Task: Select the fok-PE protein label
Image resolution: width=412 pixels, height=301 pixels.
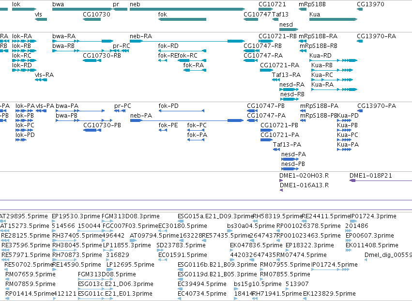Action: tap(168, 125)
